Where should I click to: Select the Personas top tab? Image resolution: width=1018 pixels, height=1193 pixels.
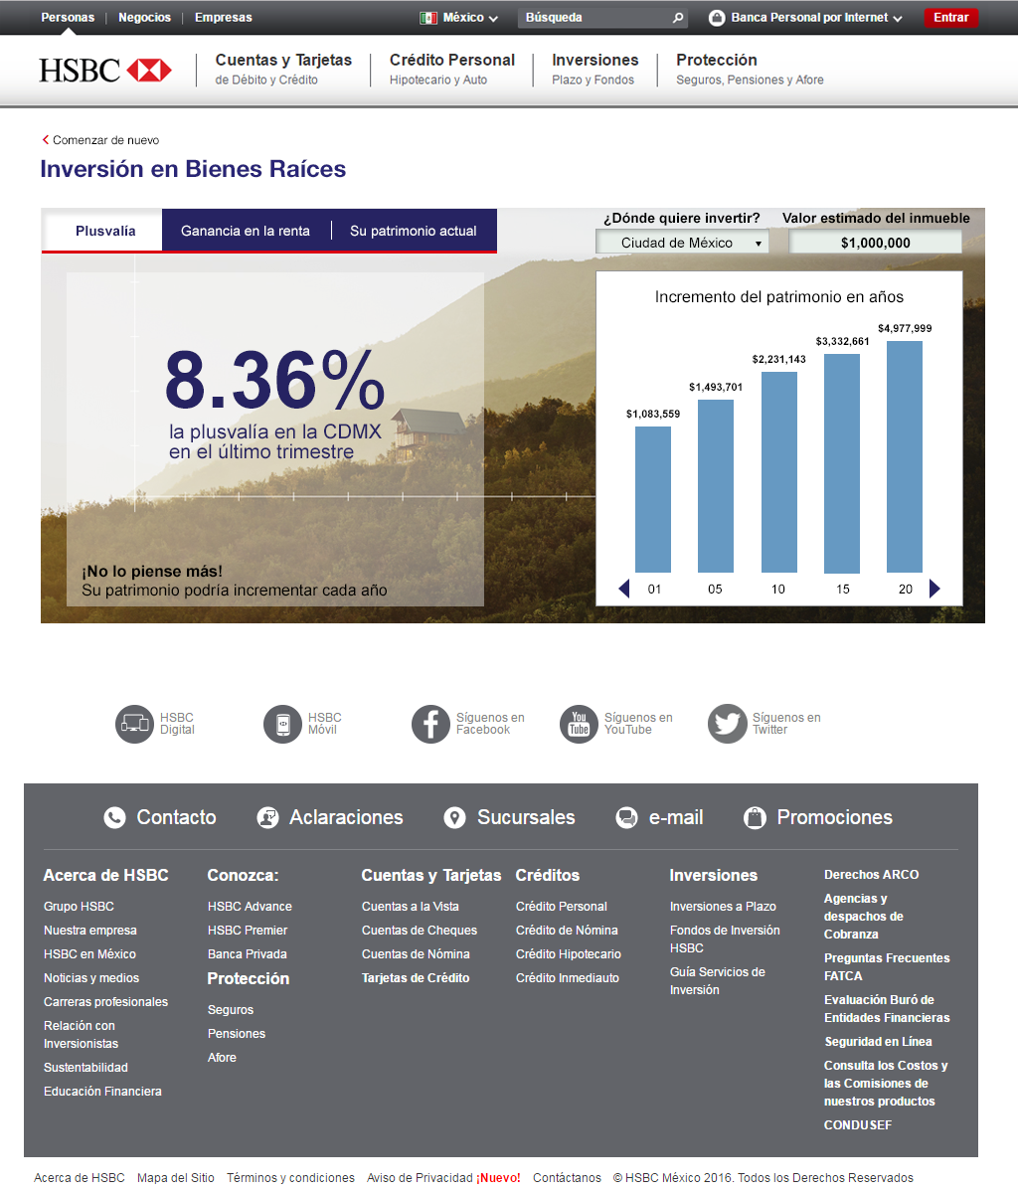click(x=68, y=18)
